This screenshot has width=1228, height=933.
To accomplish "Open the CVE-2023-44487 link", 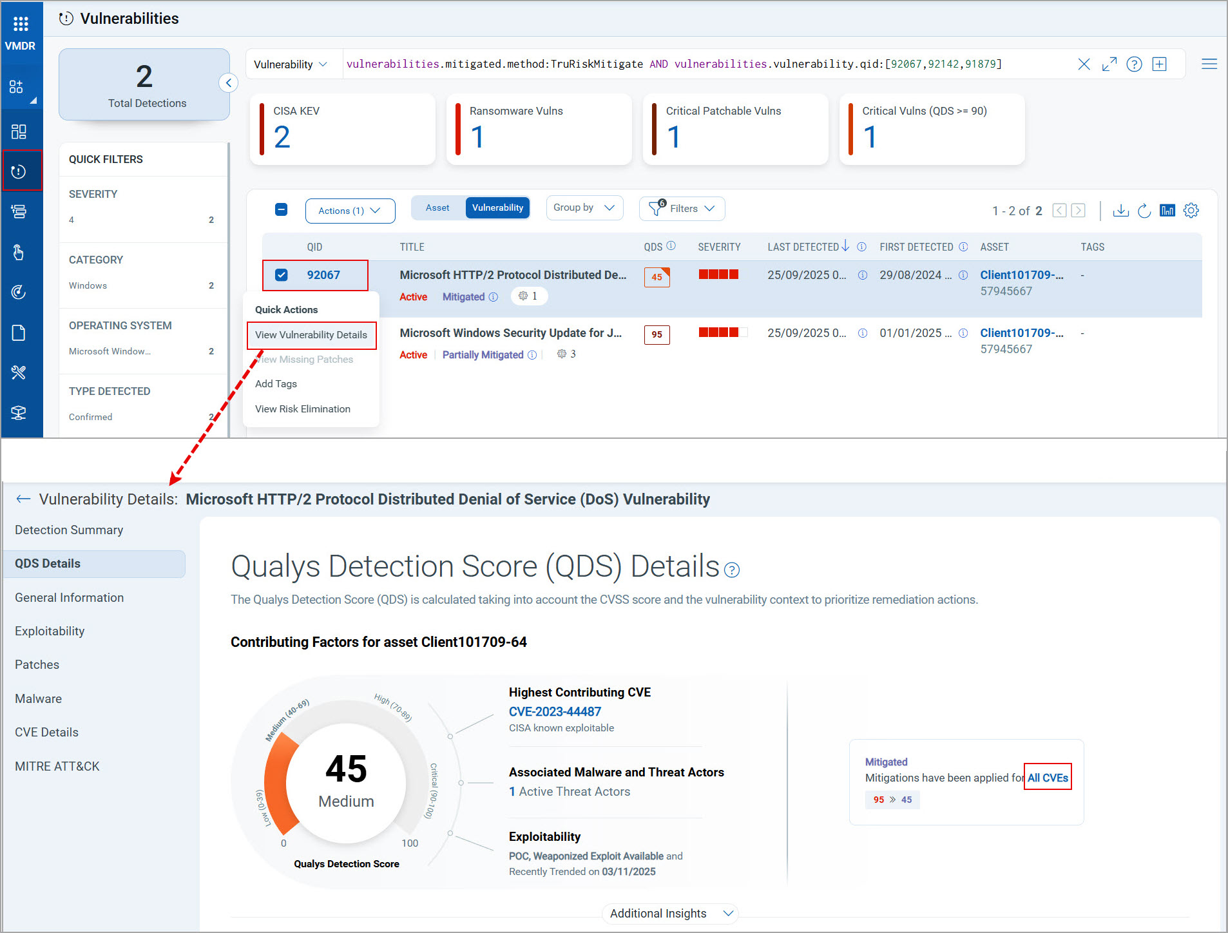I will (555, 711).
